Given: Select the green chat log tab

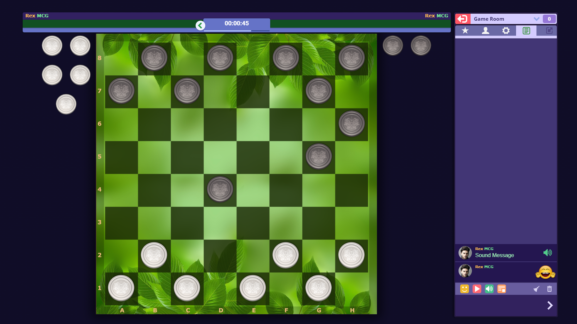Looking at the screenshot, I should coord(526,31).
